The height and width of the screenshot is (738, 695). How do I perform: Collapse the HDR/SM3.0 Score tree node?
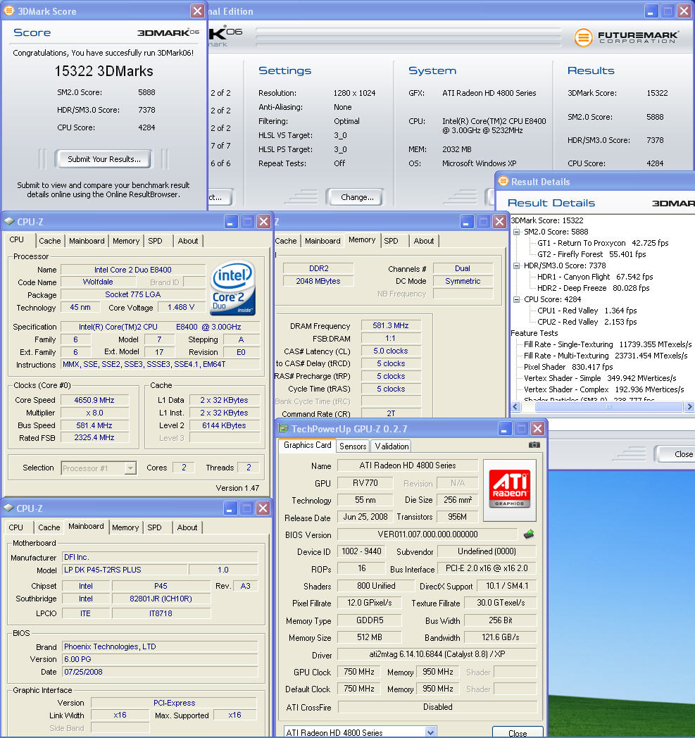[x=517, y=265]
